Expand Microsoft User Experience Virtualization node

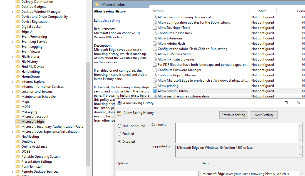point(12,132)
